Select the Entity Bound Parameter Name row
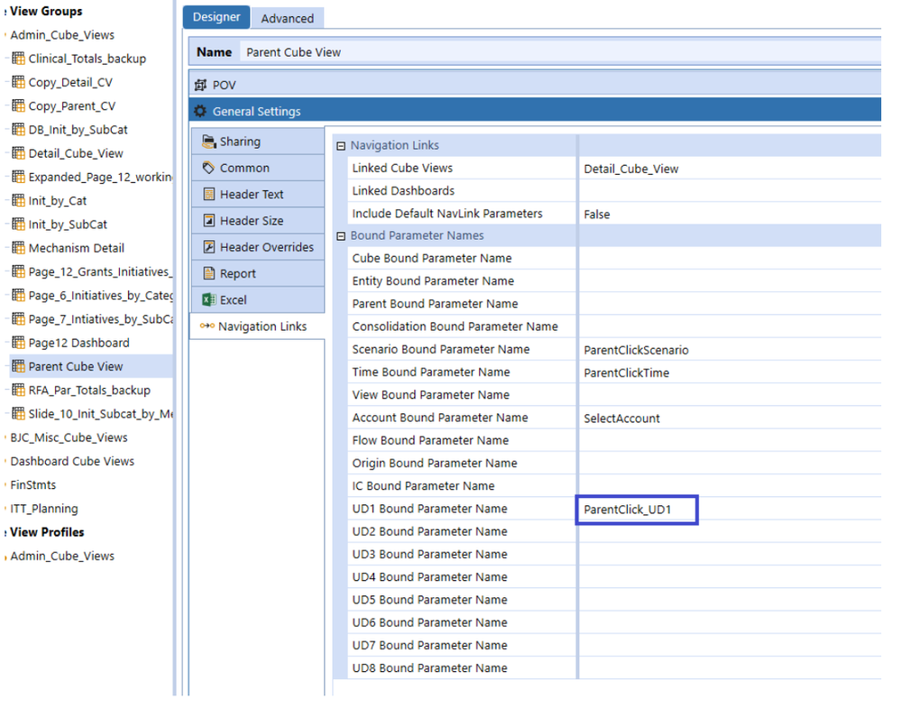 [x=613, y=281]
